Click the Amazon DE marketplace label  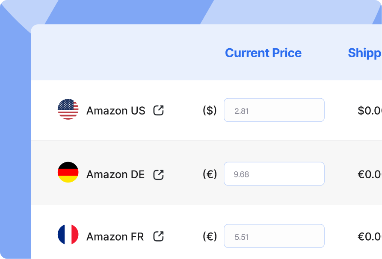click(115, 174)
